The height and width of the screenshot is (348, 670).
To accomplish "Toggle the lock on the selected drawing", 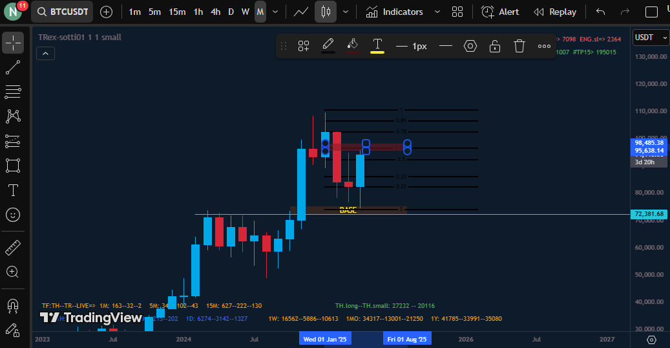I will point(494,46).
